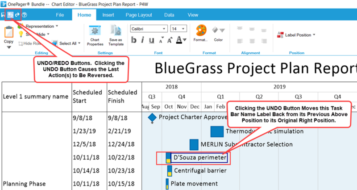Open the Help question mark icon
357x190 pixels.
[25, 15]
